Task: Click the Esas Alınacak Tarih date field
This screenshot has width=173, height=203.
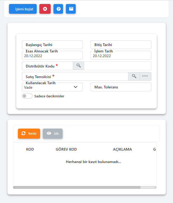Action: point(52,56)
